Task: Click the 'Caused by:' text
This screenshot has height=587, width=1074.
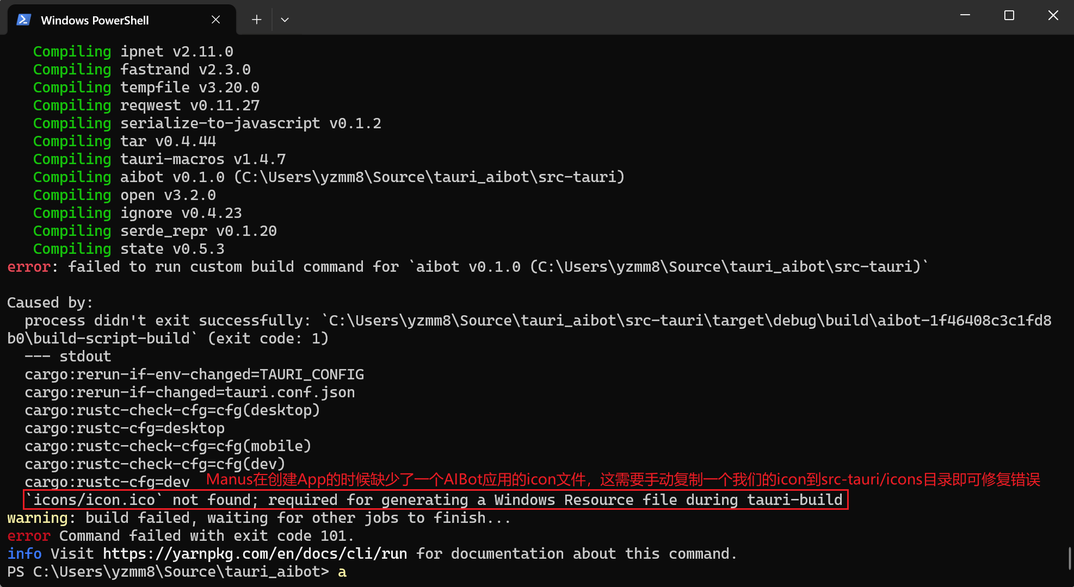Action: (x=50, y=303)
